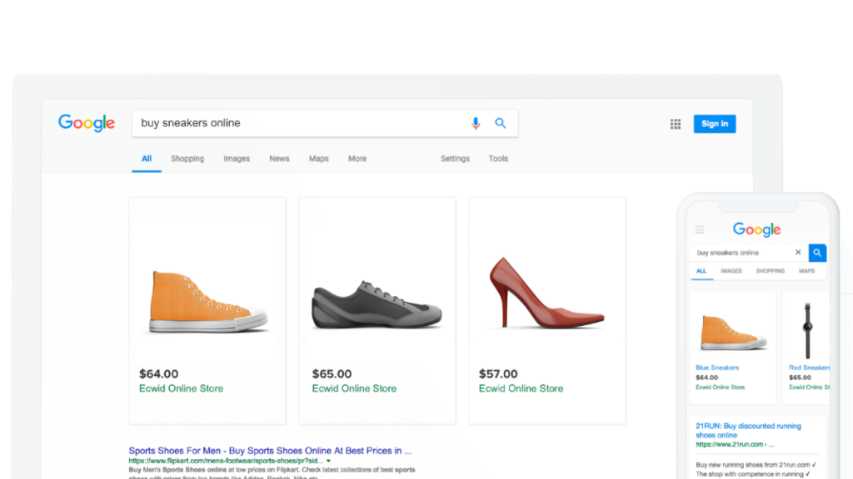Expand the Flipkart URL dropdown arrow
The width and height of the screenshot is (853, 479).
[x=329, y=461]
